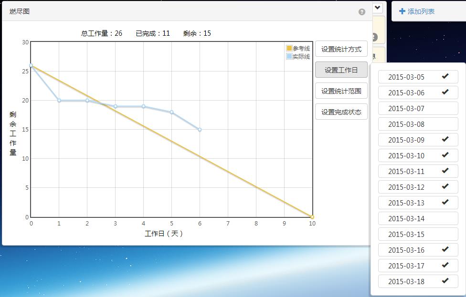Click actual-line data point at day 4

click(144, 106)
